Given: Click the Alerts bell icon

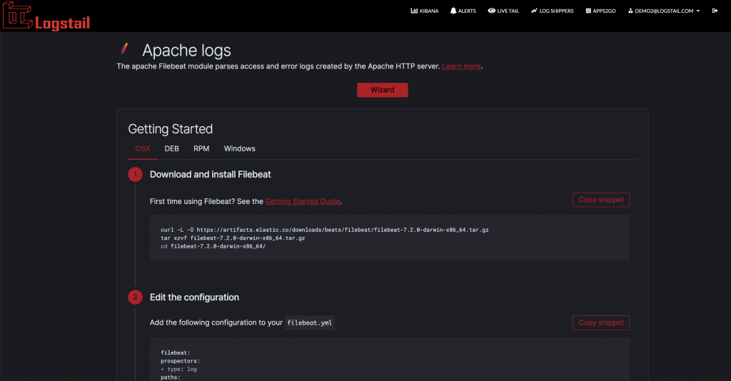Looking at the screenshot, I should [453, 11].
